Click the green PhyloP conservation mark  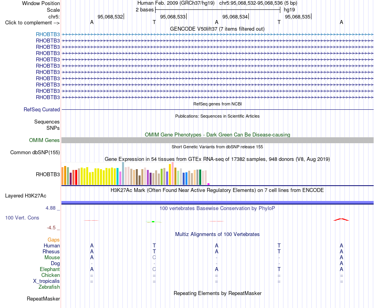154,222
